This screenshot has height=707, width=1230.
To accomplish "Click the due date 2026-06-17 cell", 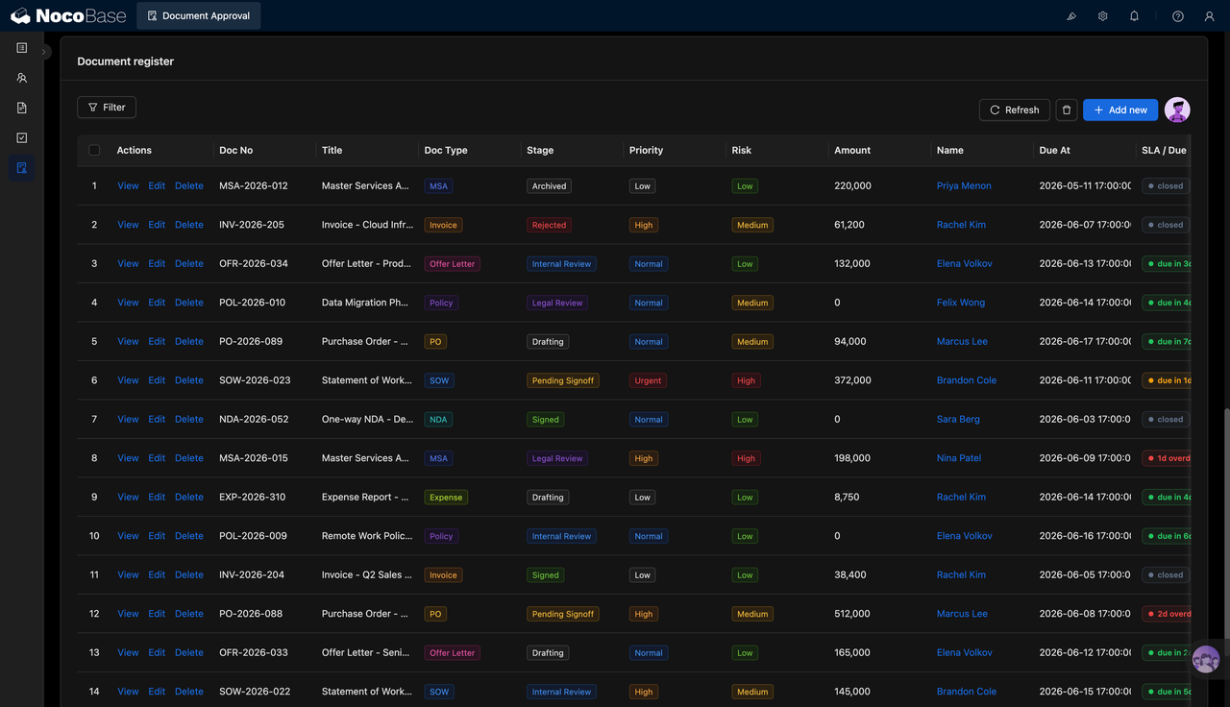I will [1085, 341].
